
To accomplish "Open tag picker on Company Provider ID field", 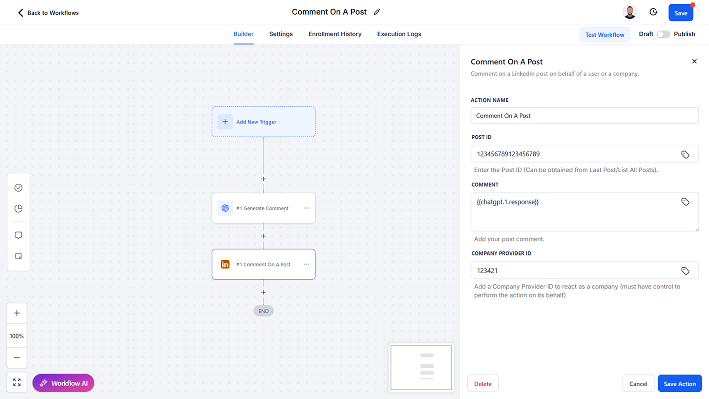I will click(x=686, y=270).
